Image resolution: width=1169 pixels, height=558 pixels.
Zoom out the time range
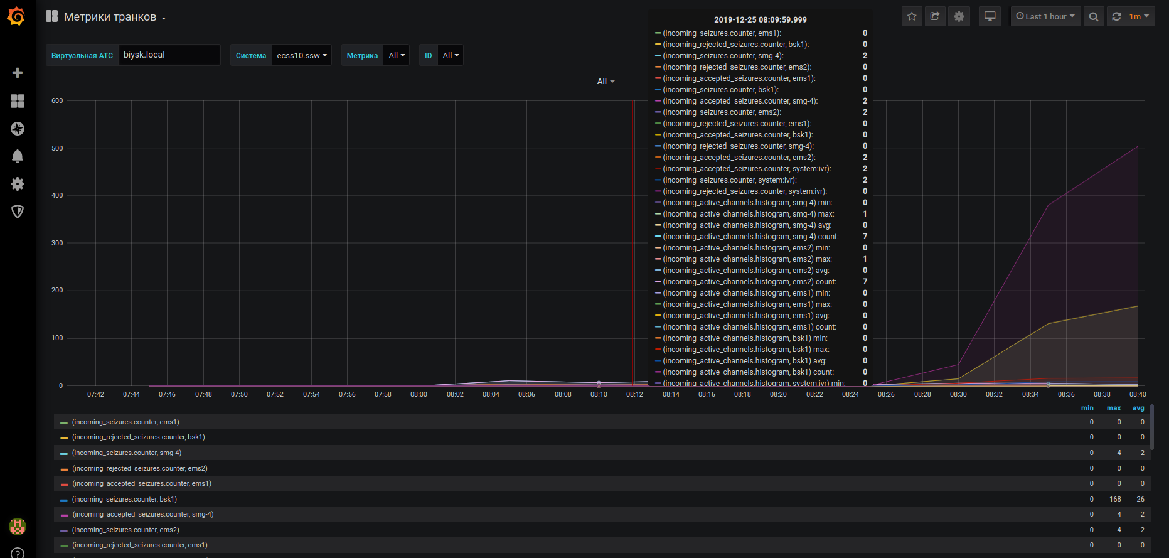[1094, 17]
